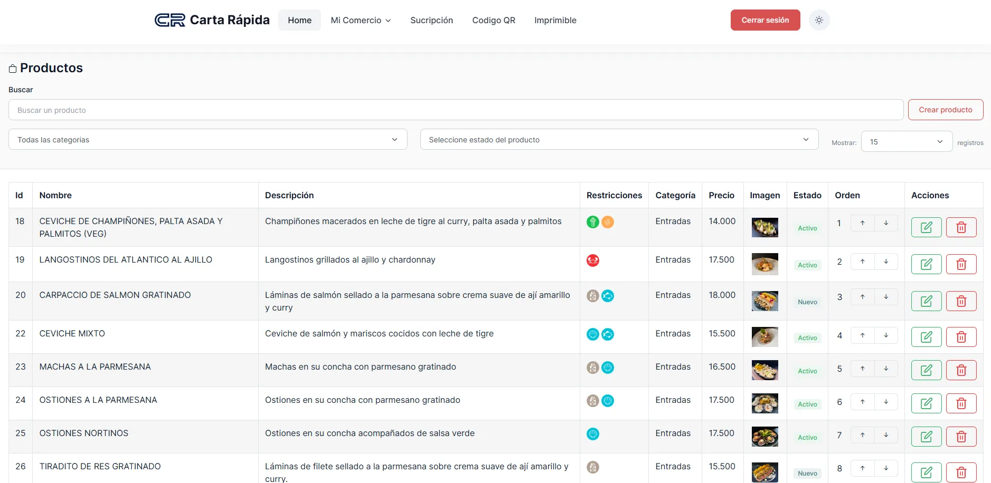The width and height of the screenshot is (991, 483).
Task: Edit the CEVICHE MIXTO product
Action: [926, 337]
